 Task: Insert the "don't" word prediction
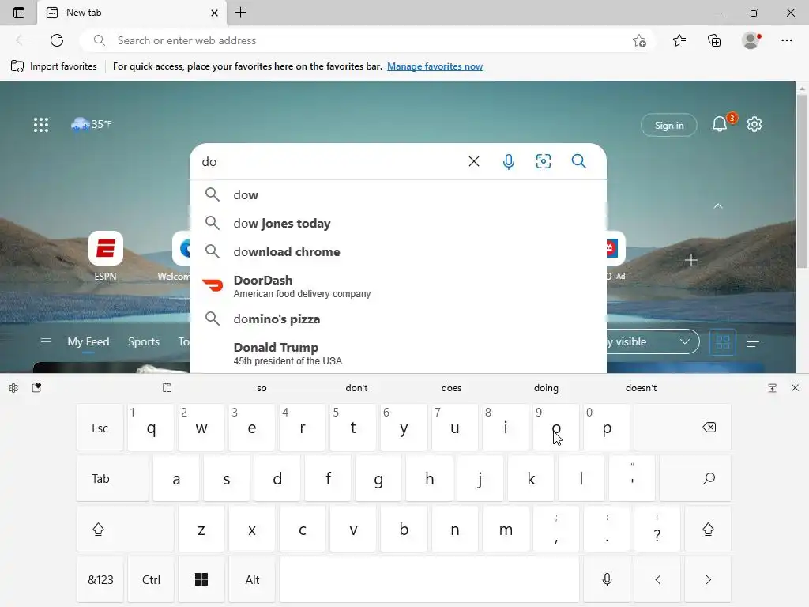356,387
